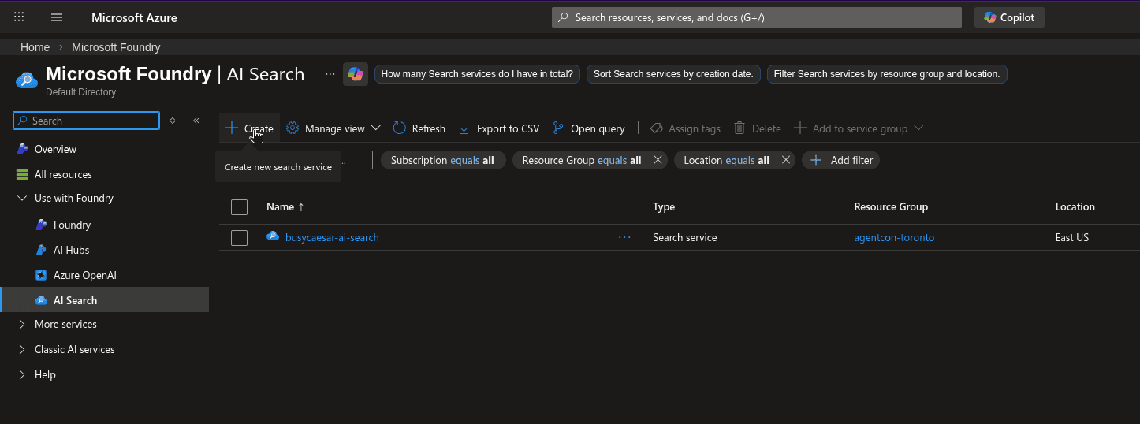Ask how many Search services in total
The image size is (1140, 424).
tap(477, 74)
